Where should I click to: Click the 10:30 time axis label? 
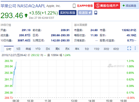click(30, 101)
